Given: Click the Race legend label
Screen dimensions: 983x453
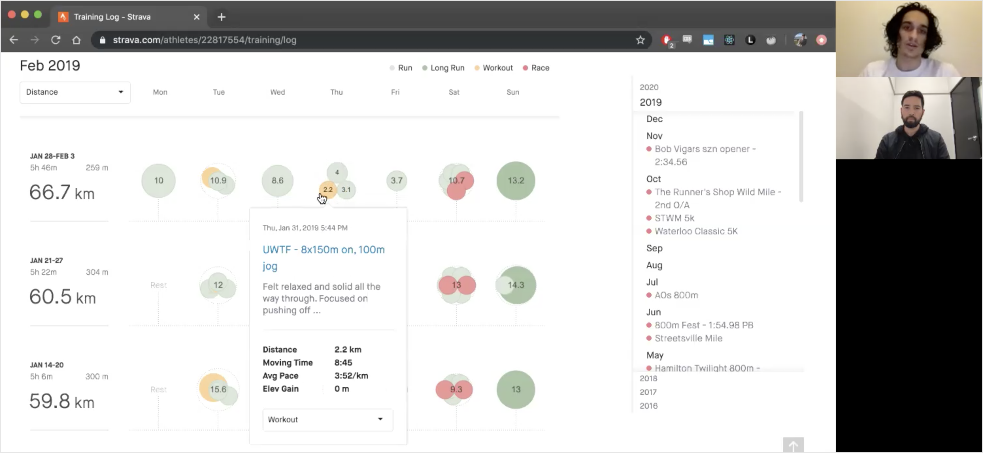Looking at the screenshot, I should coord(540,68).
